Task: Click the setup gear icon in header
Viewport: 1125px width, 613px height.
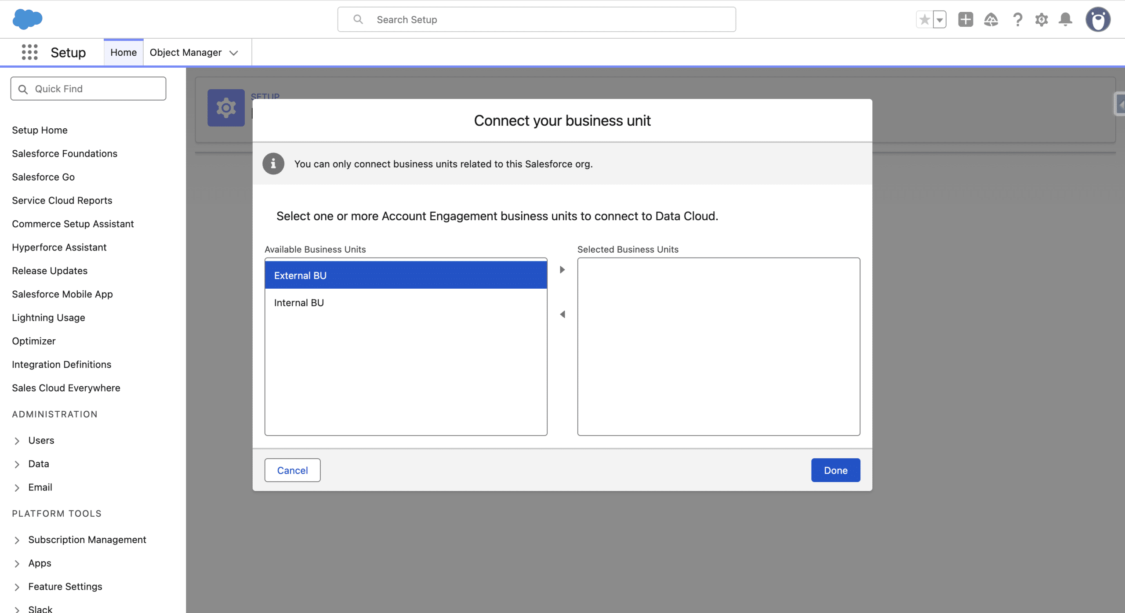Action: pyautogui.click(x=1042, y=19)
